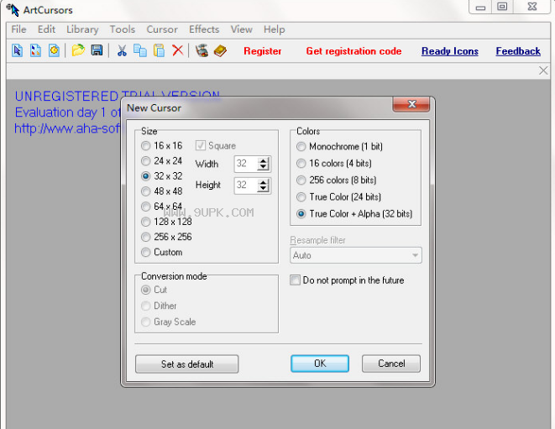Open the Edit menu
Viewport: 555px width, 429px height.
(x=46, y=29)
